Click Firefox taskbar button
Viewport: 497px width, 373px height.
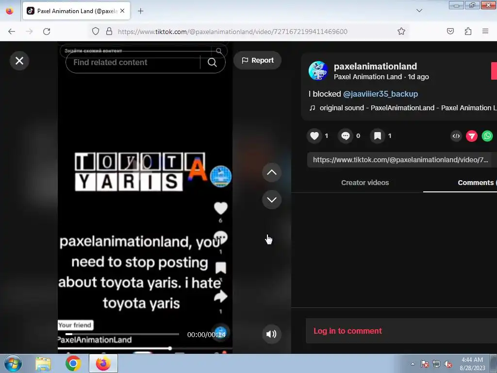coord(103,363)
